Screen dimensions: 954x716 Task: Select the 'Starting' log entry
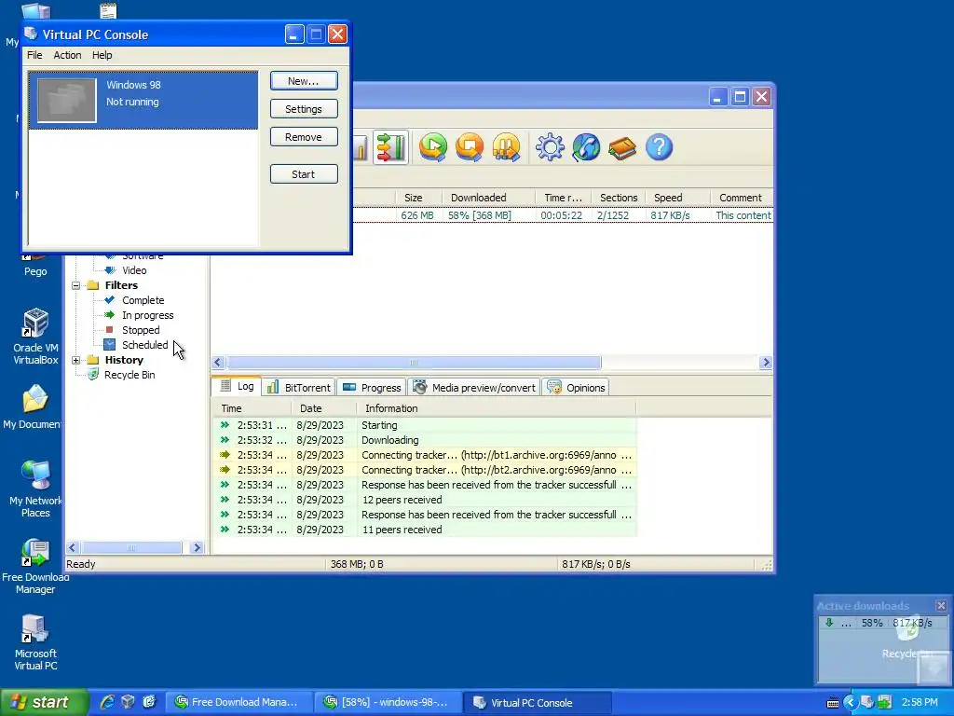(425, 425)
